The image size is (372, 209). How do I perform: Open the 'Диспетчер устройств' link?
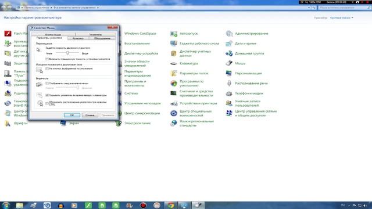click(141, 53)
